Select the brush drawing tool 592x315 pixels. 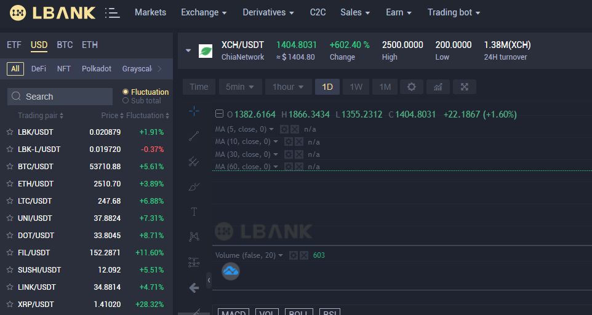[194, 186]
